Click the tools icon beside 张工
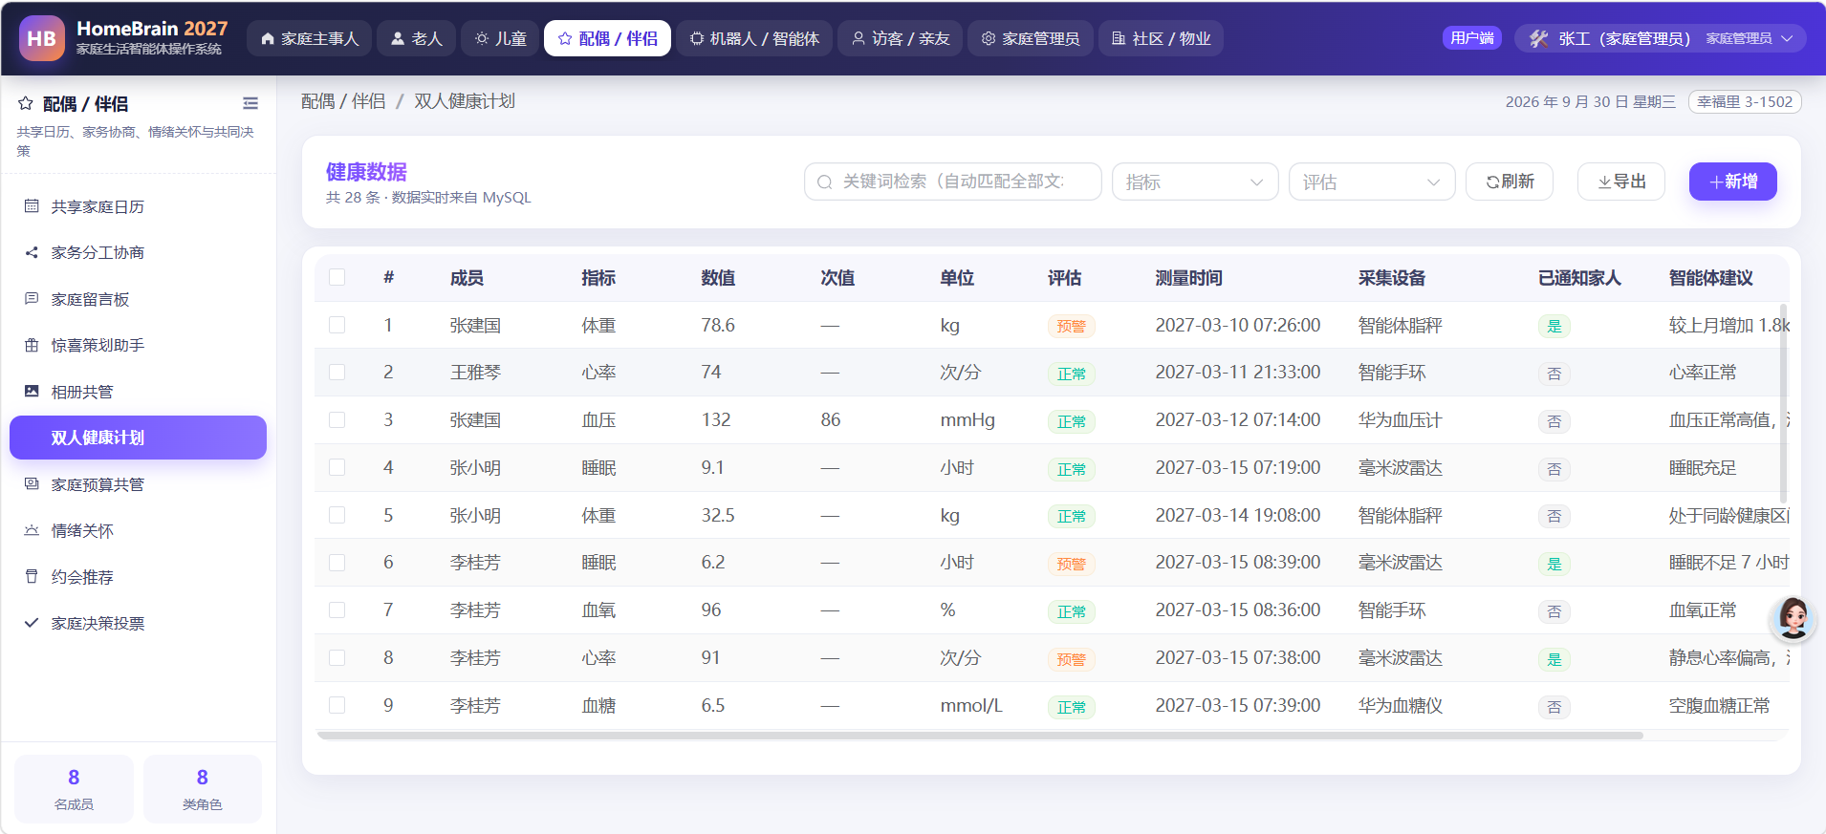This screenshot has height=834, width=1826. tap(1538, 38)
